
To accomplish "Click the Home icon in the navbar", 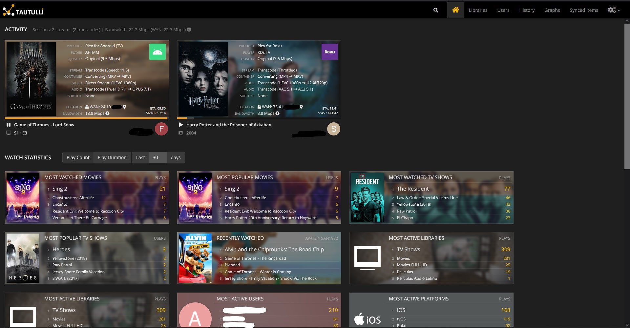I will (455, 10).
